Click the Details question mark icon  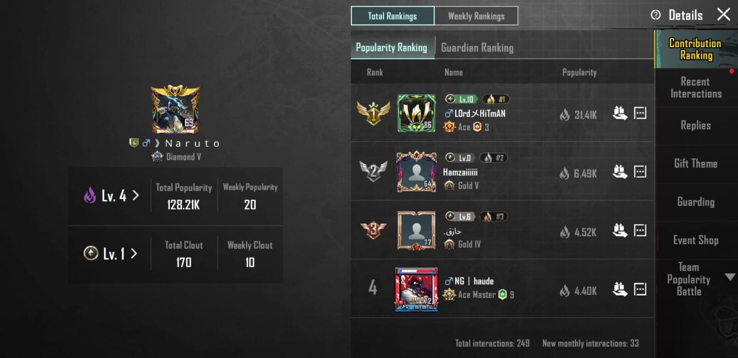coord(655,15)
